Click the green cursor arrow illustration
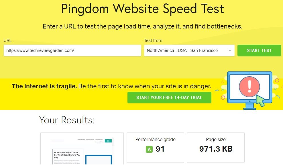The height and width of the screenshot is (165, 283). 260,101
